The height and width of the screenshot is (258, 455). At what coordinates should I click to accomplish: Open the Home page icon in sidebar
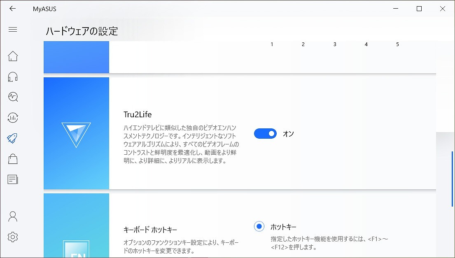coord(13,56)
